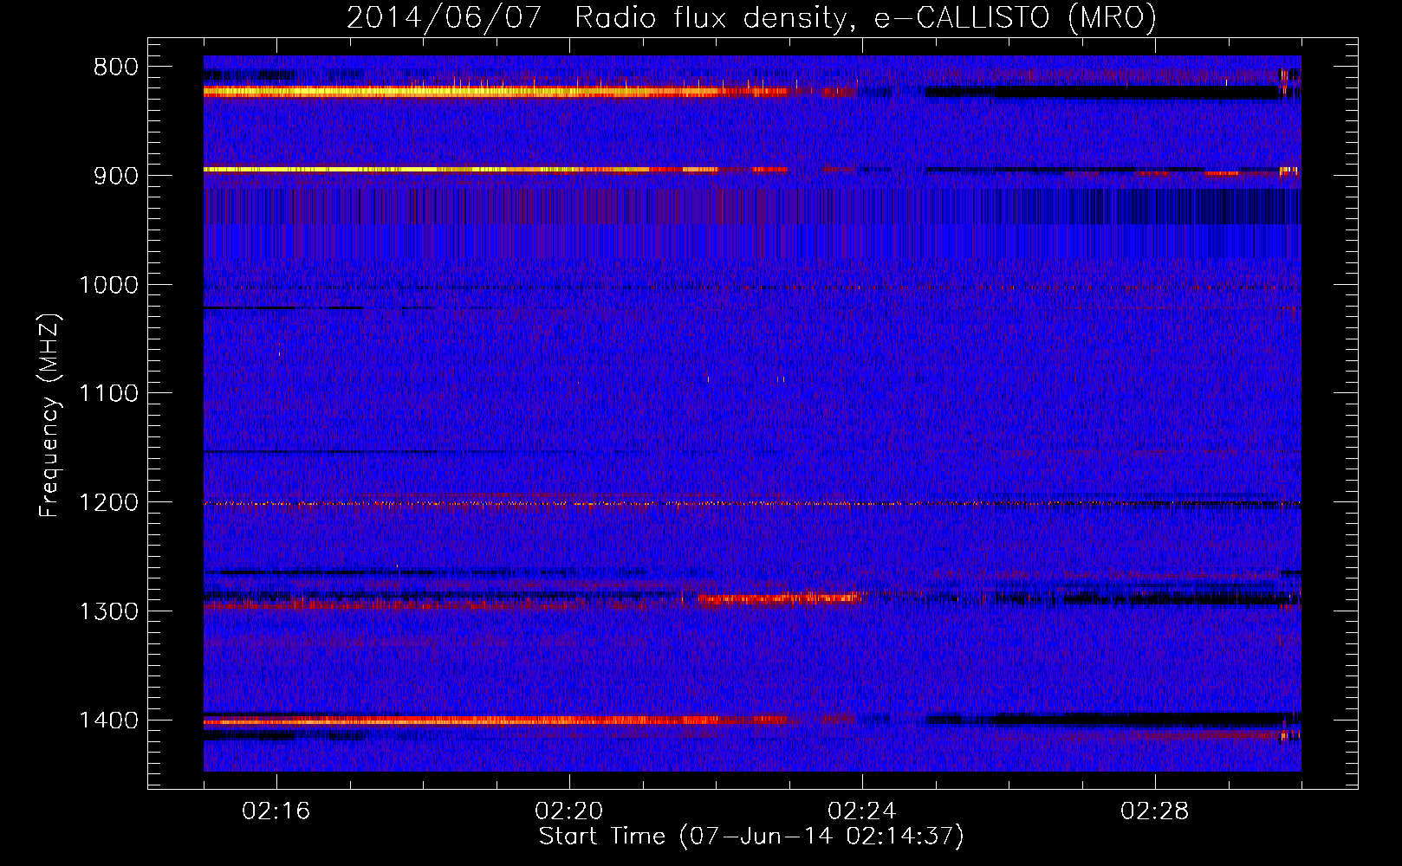Click the red-yellow band at 1400 MHz

[x=496, y=721]
